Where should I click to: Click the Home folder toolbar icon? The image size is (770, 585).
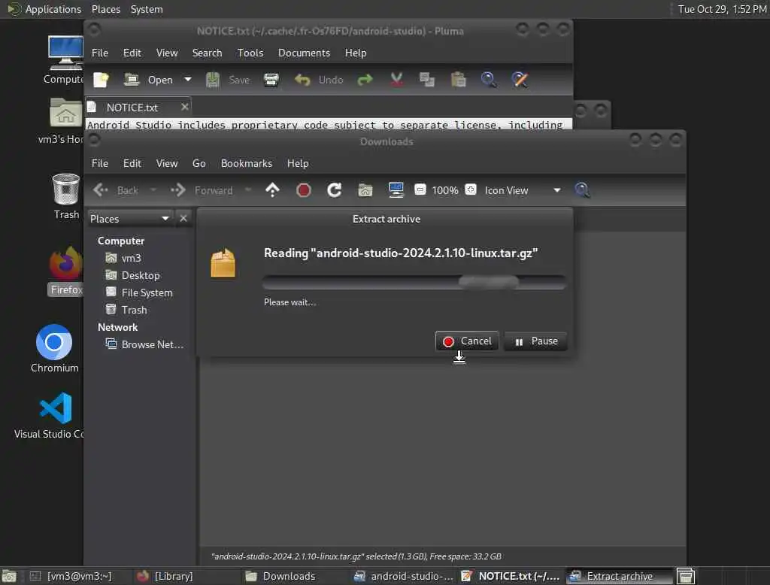[x=365, y=189]
